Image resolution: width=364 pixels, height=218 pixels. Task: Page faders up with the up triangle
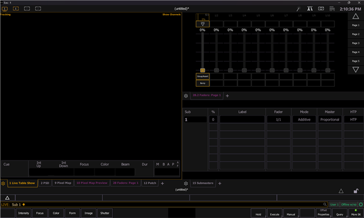355,17
